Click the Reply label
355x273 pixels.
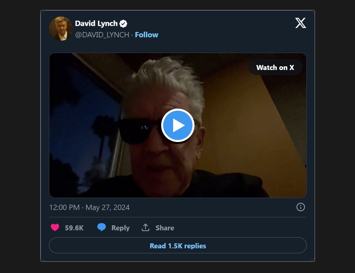click(x=120, y=228)
